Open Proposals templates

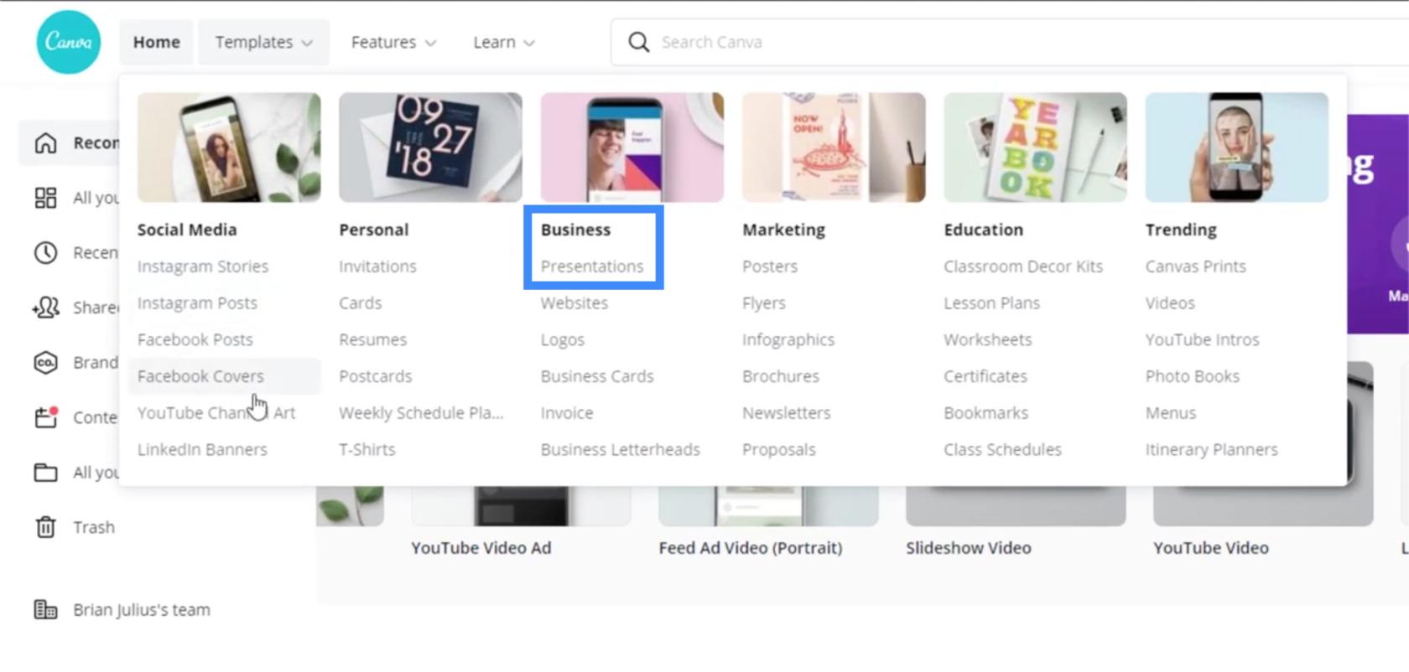click(778, 450)
